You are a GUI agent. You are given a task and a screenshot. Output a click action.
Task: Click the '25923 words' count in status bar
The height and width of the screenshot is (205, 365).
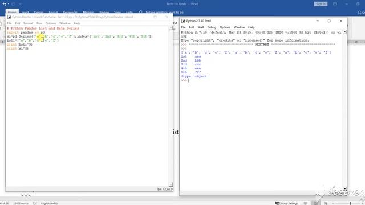21,203
